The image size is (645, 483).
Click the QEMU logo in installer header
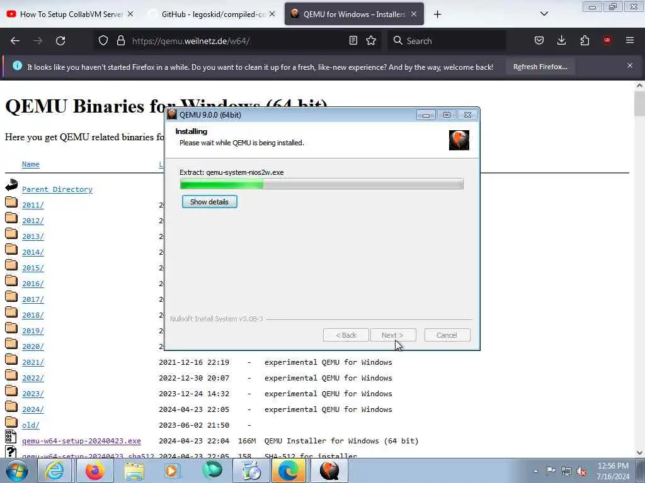[x=459, y=140]
